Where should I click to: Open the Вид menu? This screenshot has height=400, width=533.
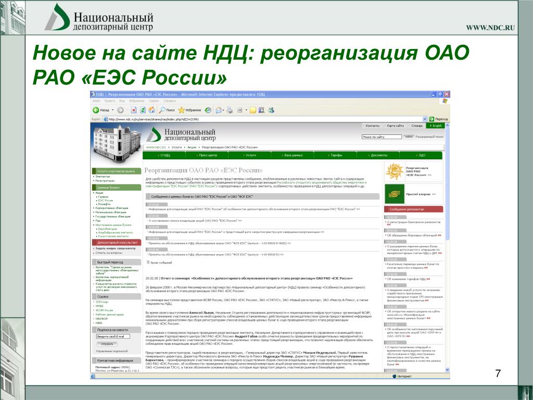coord(122,101)
